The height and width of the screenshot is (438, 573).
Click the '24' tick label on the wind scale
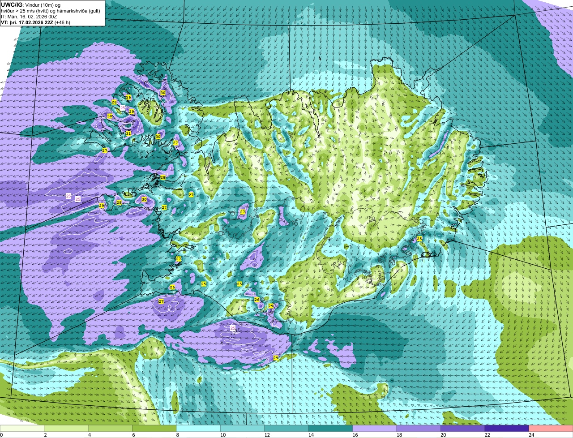tap(531, 434)
